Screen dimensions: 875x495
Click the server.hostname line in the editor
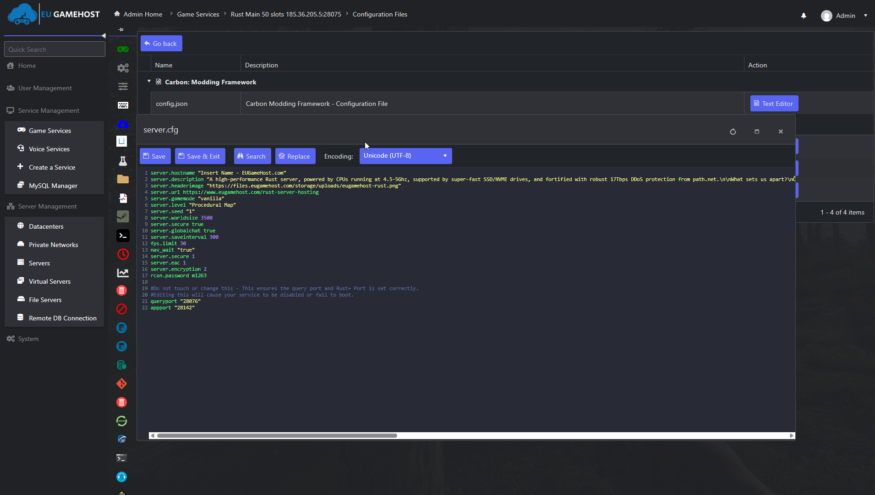coord(218,173)
